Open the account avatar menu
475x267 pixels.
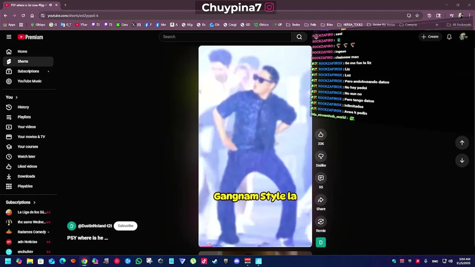point(463,37)
